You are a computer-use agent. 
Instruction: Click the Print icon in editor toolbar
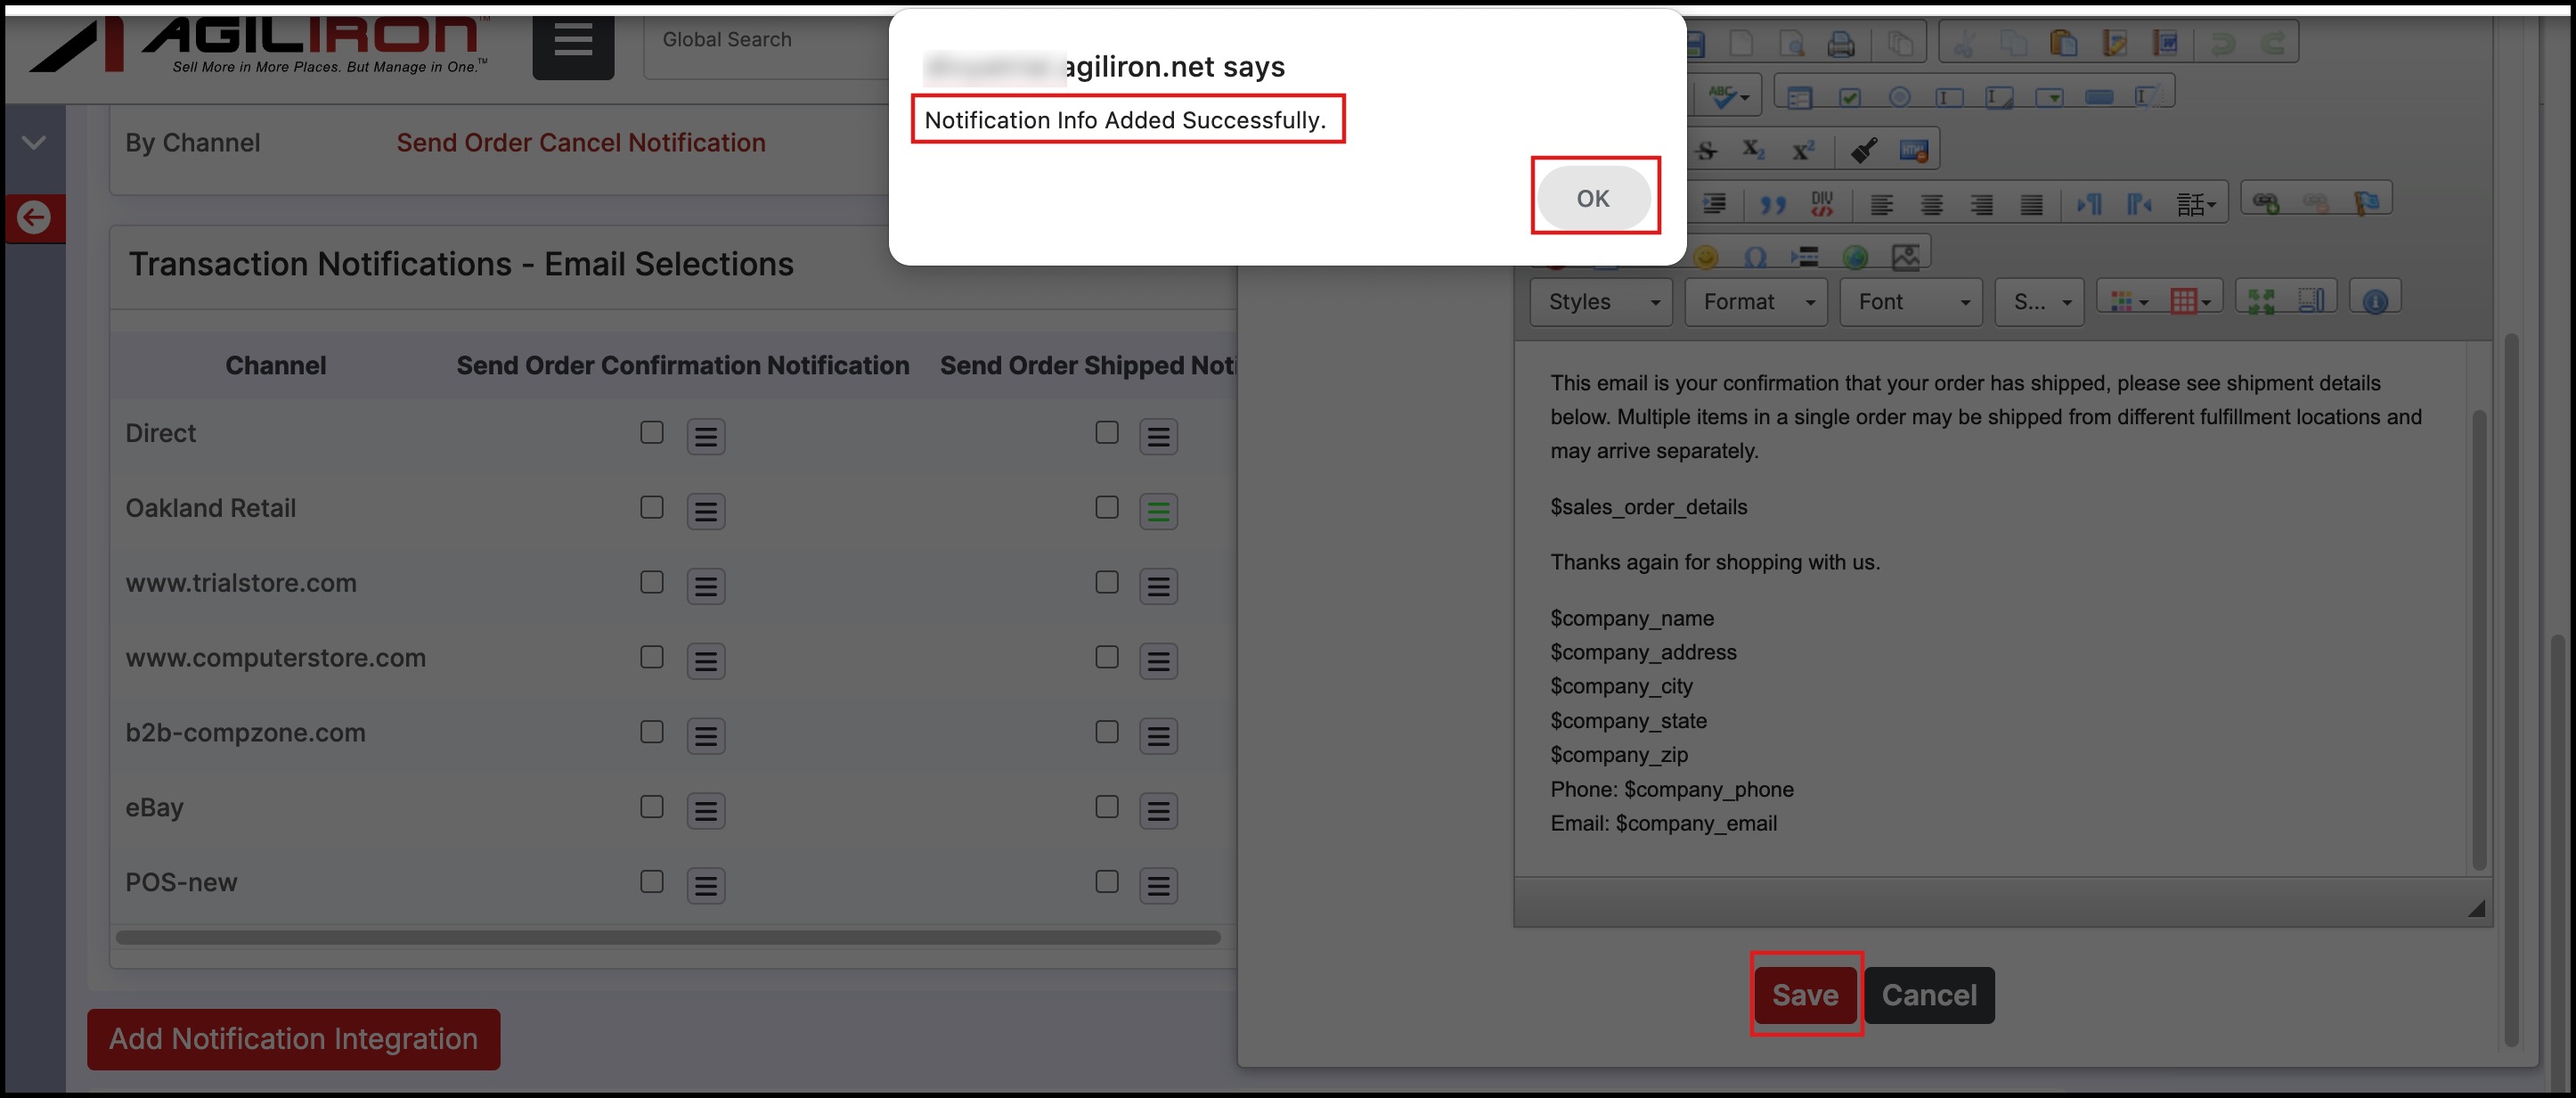(1840, 45)
